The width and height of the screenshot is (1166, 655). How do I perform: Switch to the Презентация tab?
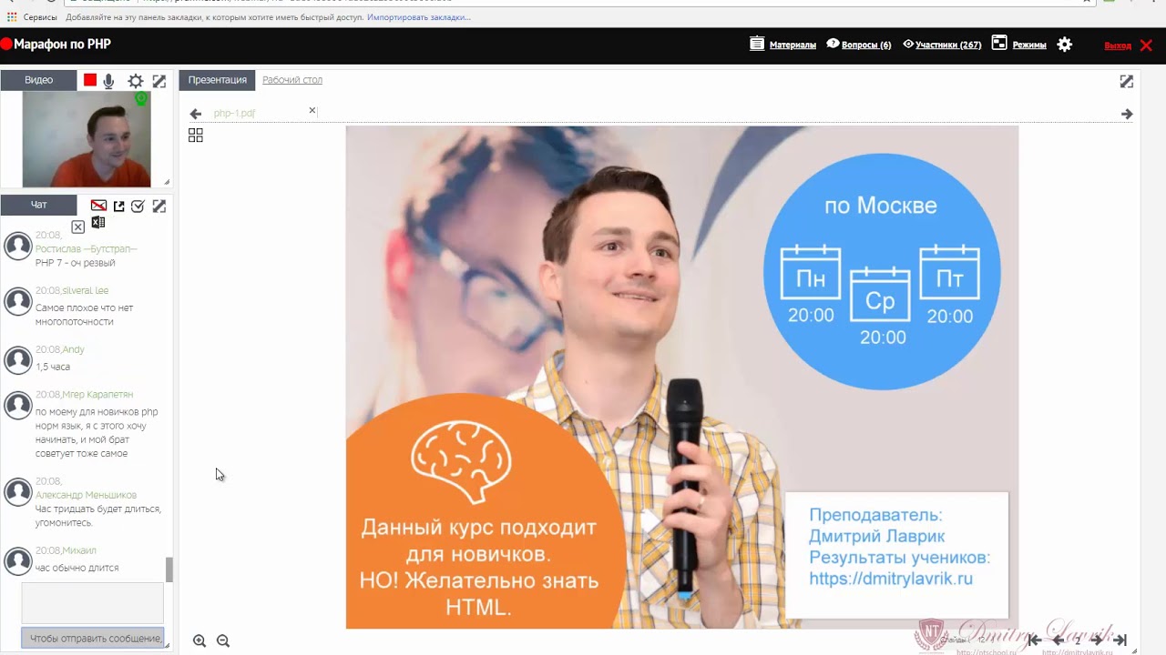point(218,80)
